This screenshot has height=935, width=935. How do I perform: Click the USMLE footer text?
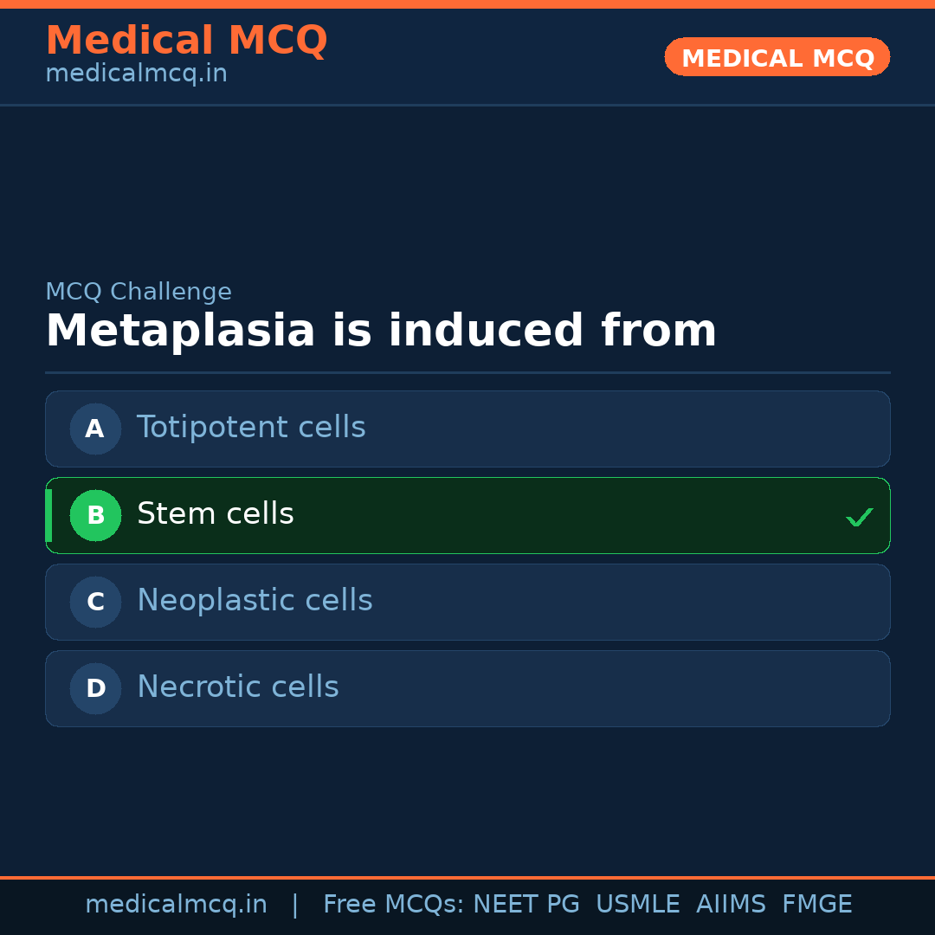pos(638,905)
